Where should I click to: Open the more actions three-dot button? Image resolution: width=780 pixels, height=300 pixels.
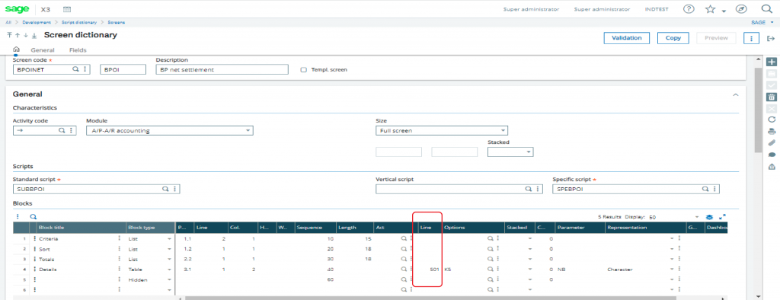pos(751,38)
